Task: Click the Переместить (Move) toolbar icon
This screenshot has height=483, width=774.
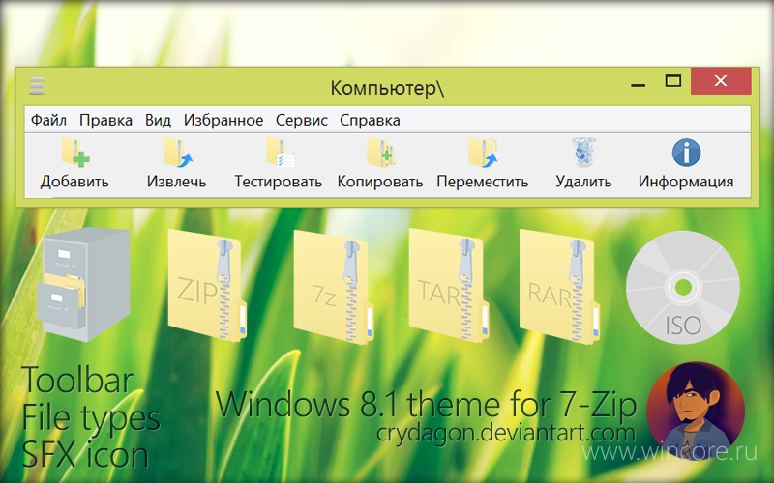Action: pyautogui.click(x=483, y=153)
